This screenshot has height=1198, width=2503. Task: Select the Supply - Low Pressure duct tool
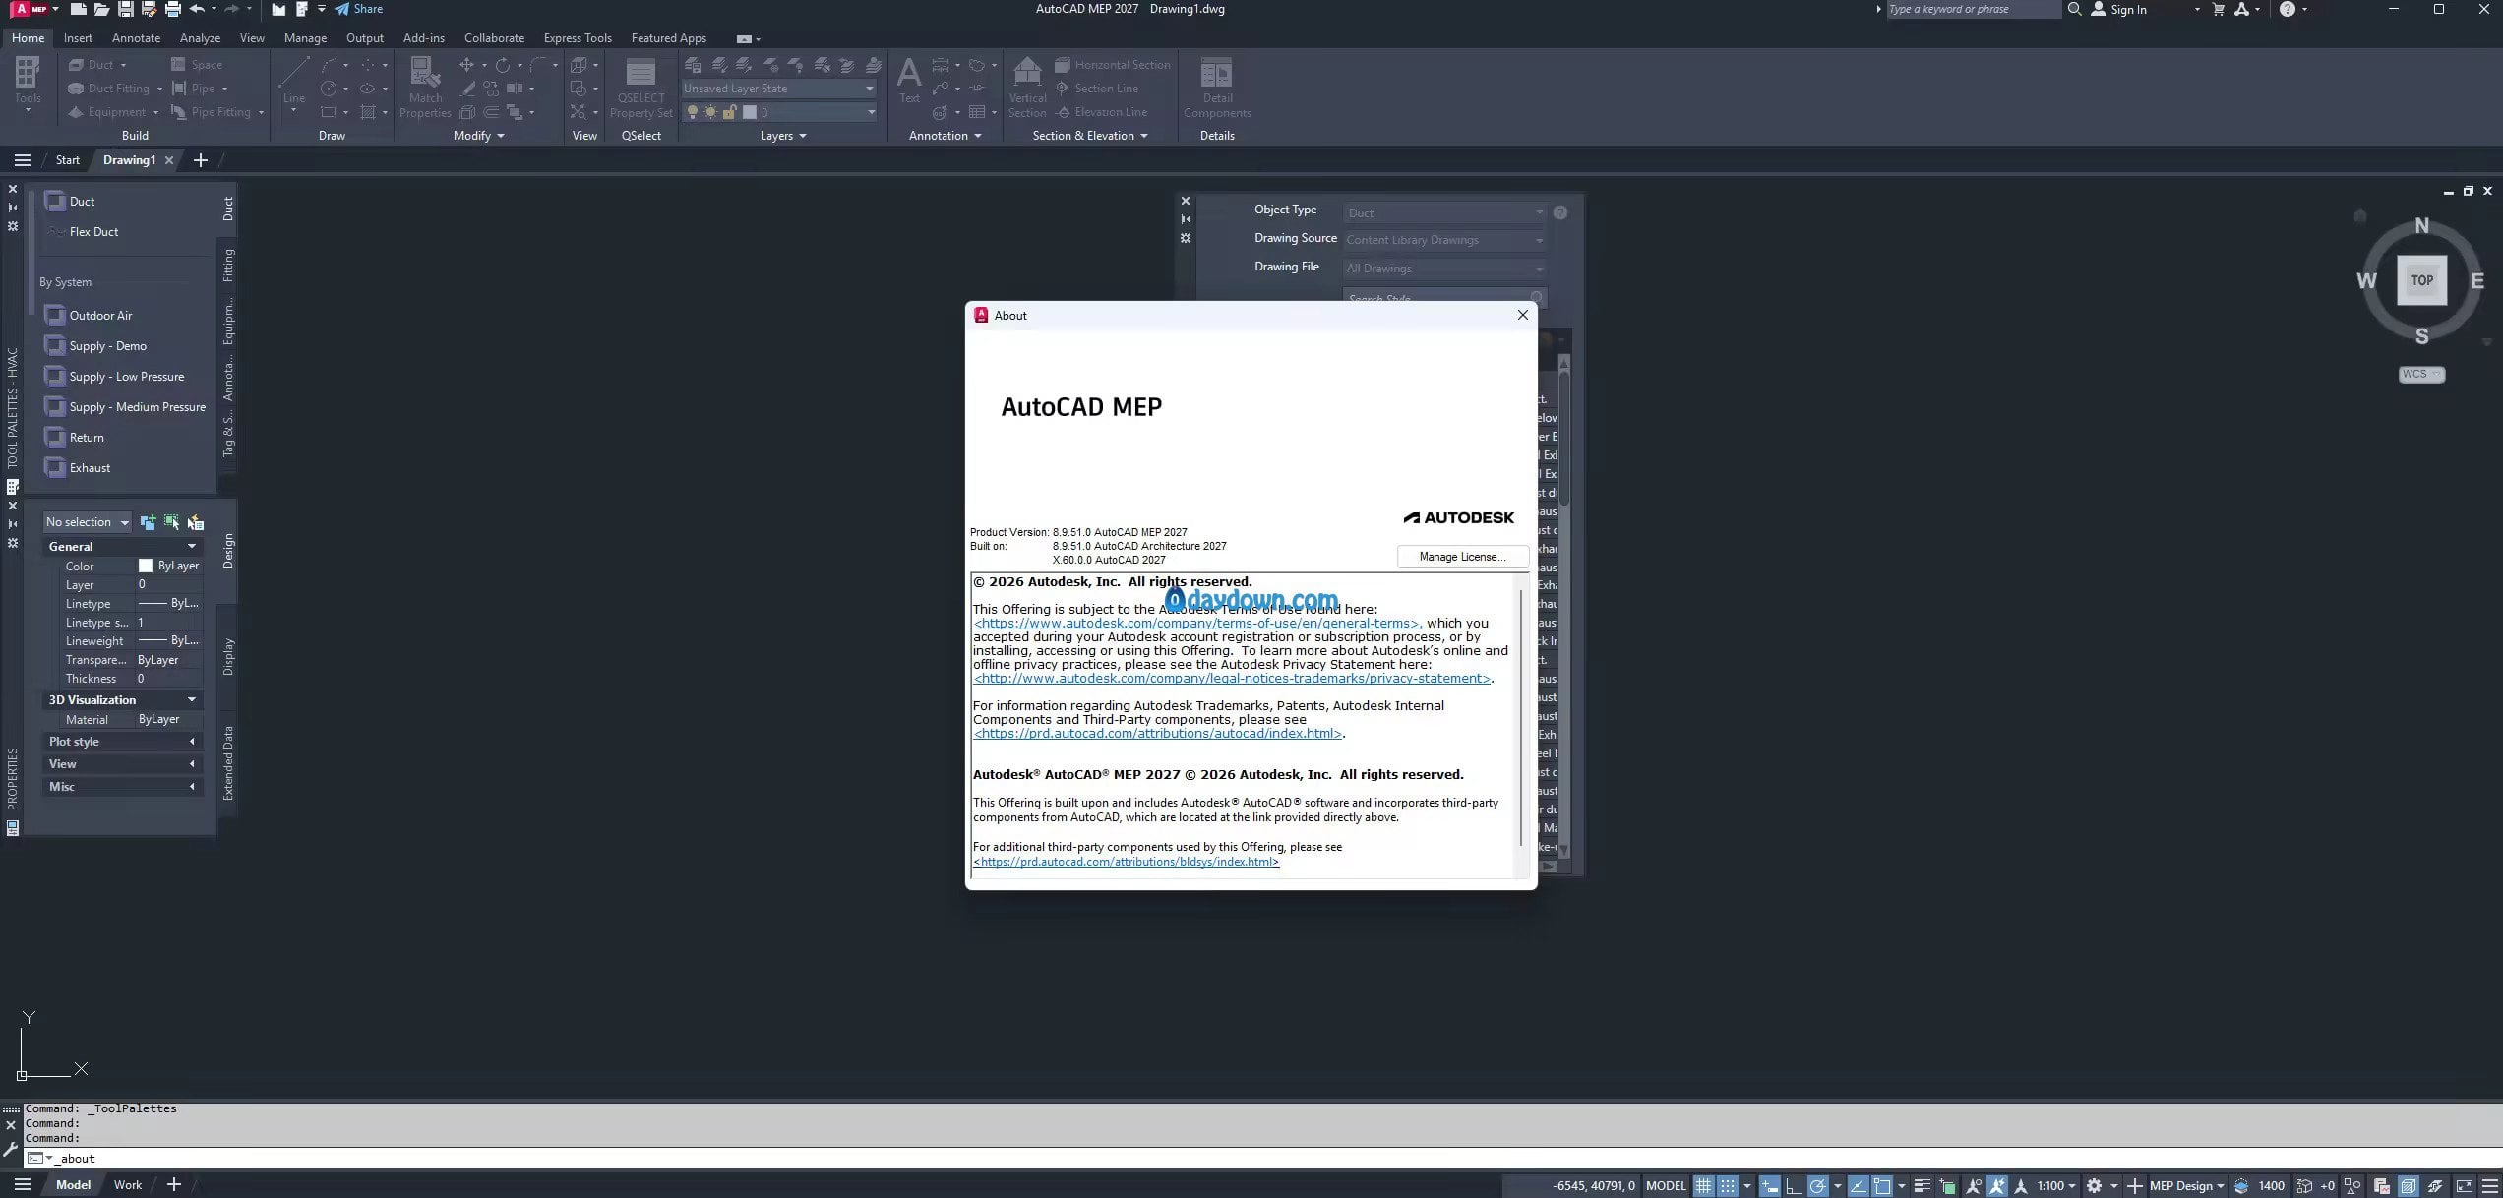click(126, 377)
